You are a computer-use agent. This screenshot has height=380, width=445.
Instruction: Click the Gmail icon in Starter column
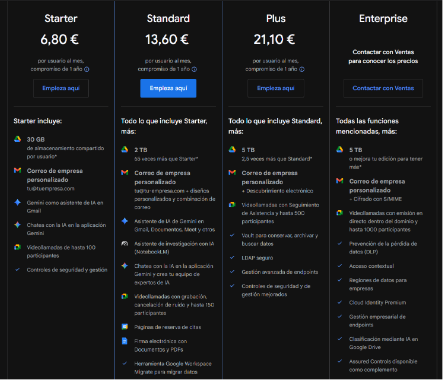pos(18,171)
